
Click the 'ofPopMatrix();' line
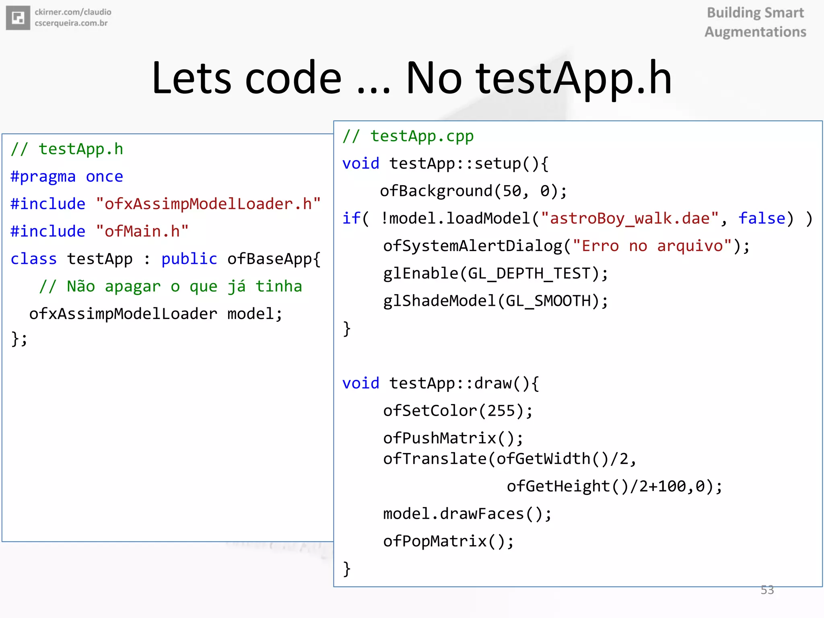pos(449,542)
